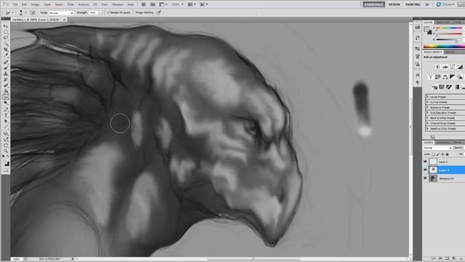Click the Color Balance adjustment icon

(x=445, y=76)
